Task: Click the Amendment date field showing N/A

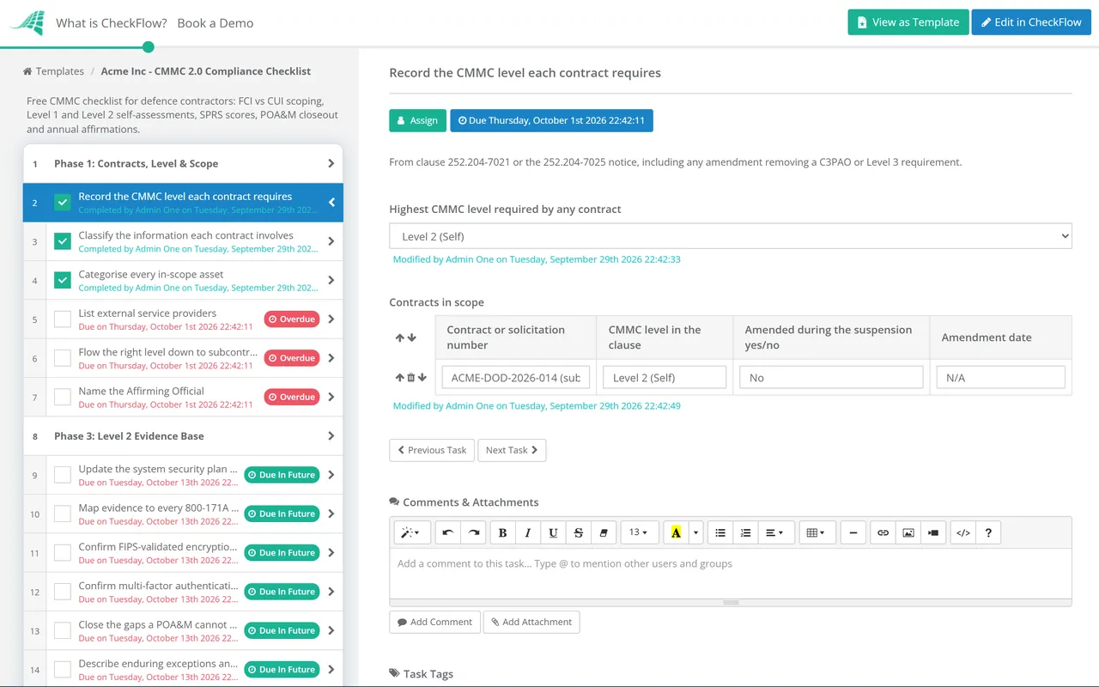Action: pyautogui.click(x=1000, y=377)
